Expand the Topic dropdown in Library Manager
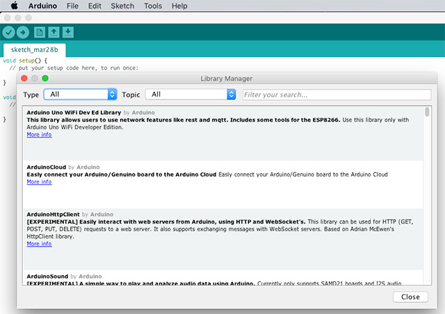This screenshot has height=314, width=445. (191, 94)
